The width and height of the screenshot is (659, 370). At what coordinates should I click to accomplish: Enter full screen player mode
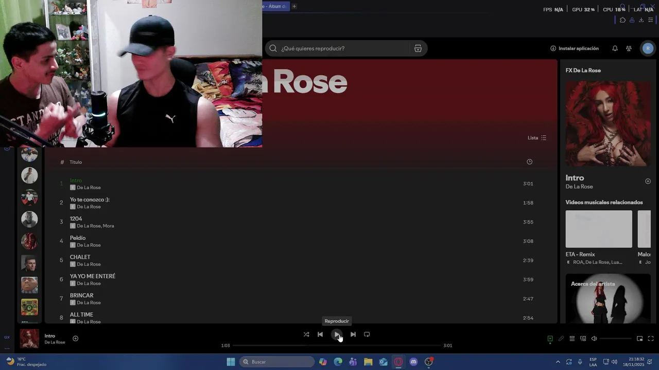pyautogui.click(x=651, y=339)
